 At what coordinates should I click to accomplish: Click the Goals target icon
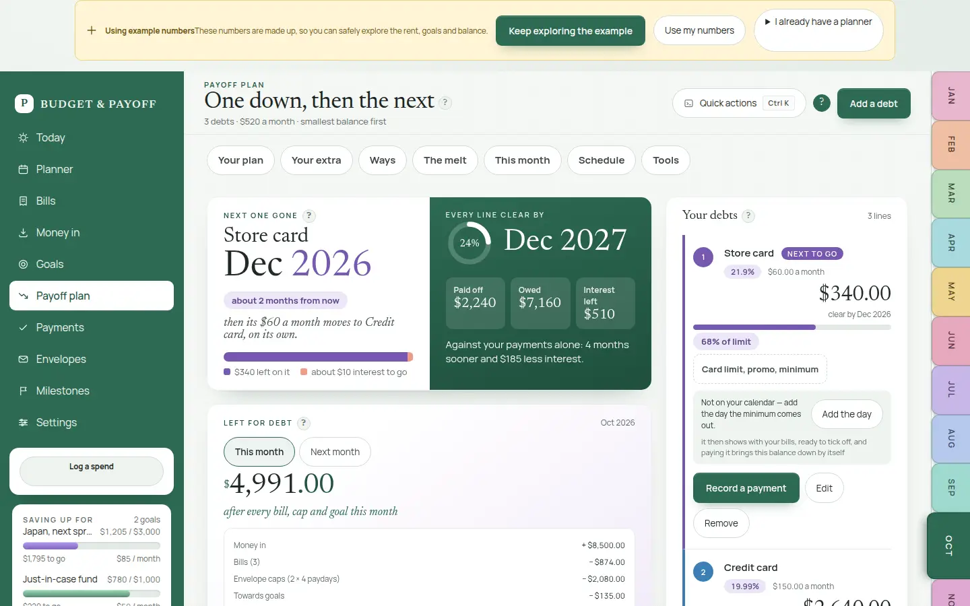pos(23,264)
